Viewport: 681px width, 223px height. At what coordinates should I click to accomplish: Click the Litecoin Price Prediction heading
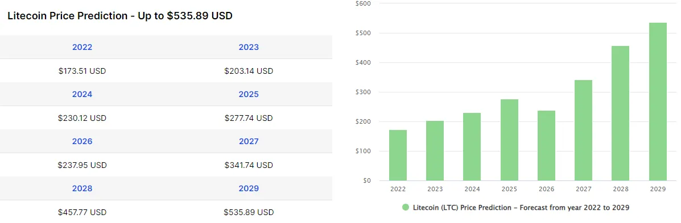click(x=120, y=16)
